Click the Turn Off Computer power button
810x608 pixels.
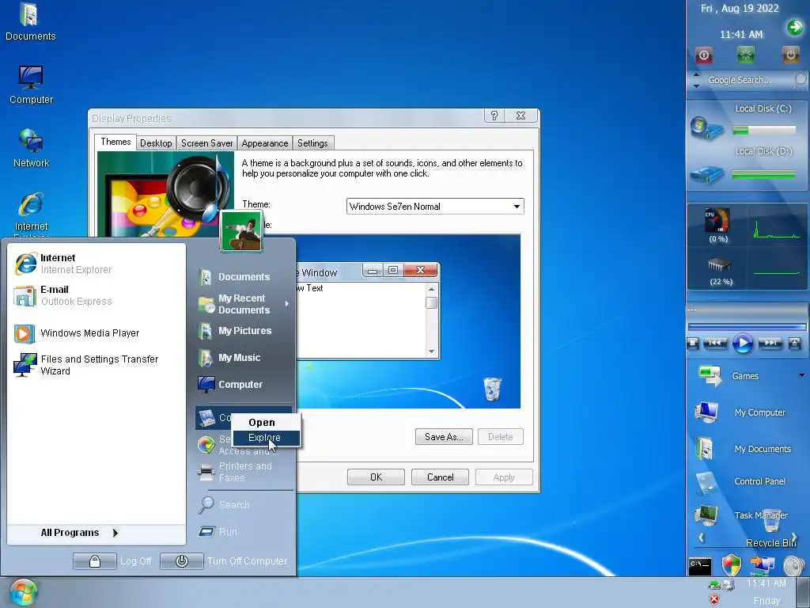(181, 561)
